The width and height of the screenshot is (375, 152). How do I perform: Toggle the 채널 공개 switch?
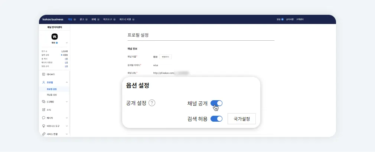216,103
